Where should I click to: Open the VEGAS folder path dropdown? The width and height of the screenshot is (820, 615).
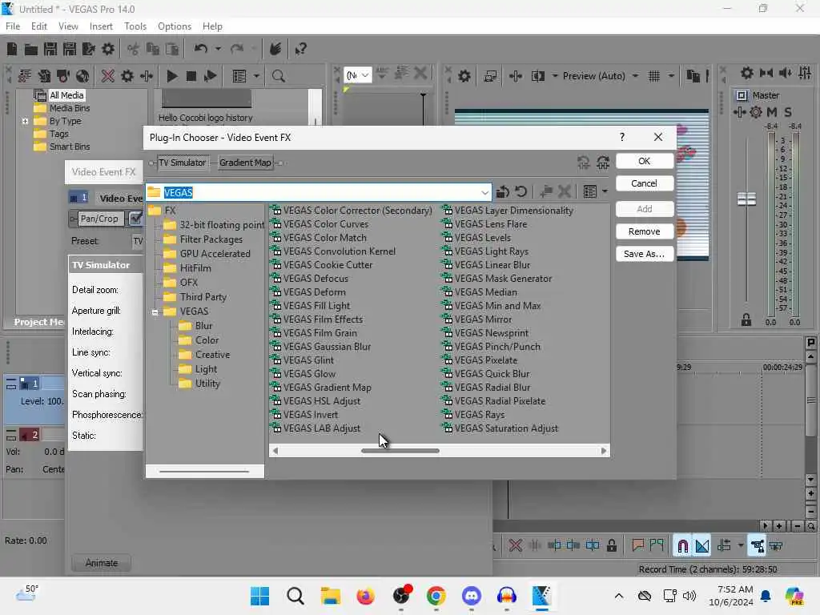click(484, 192)
